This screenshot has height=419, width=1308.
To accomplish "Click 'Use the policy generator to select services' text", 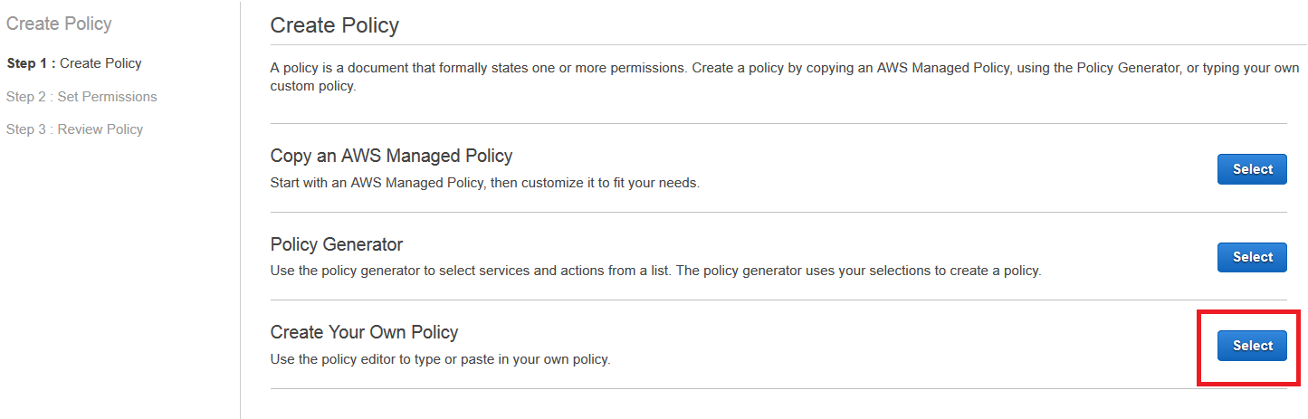I will [x=655, y=271].
